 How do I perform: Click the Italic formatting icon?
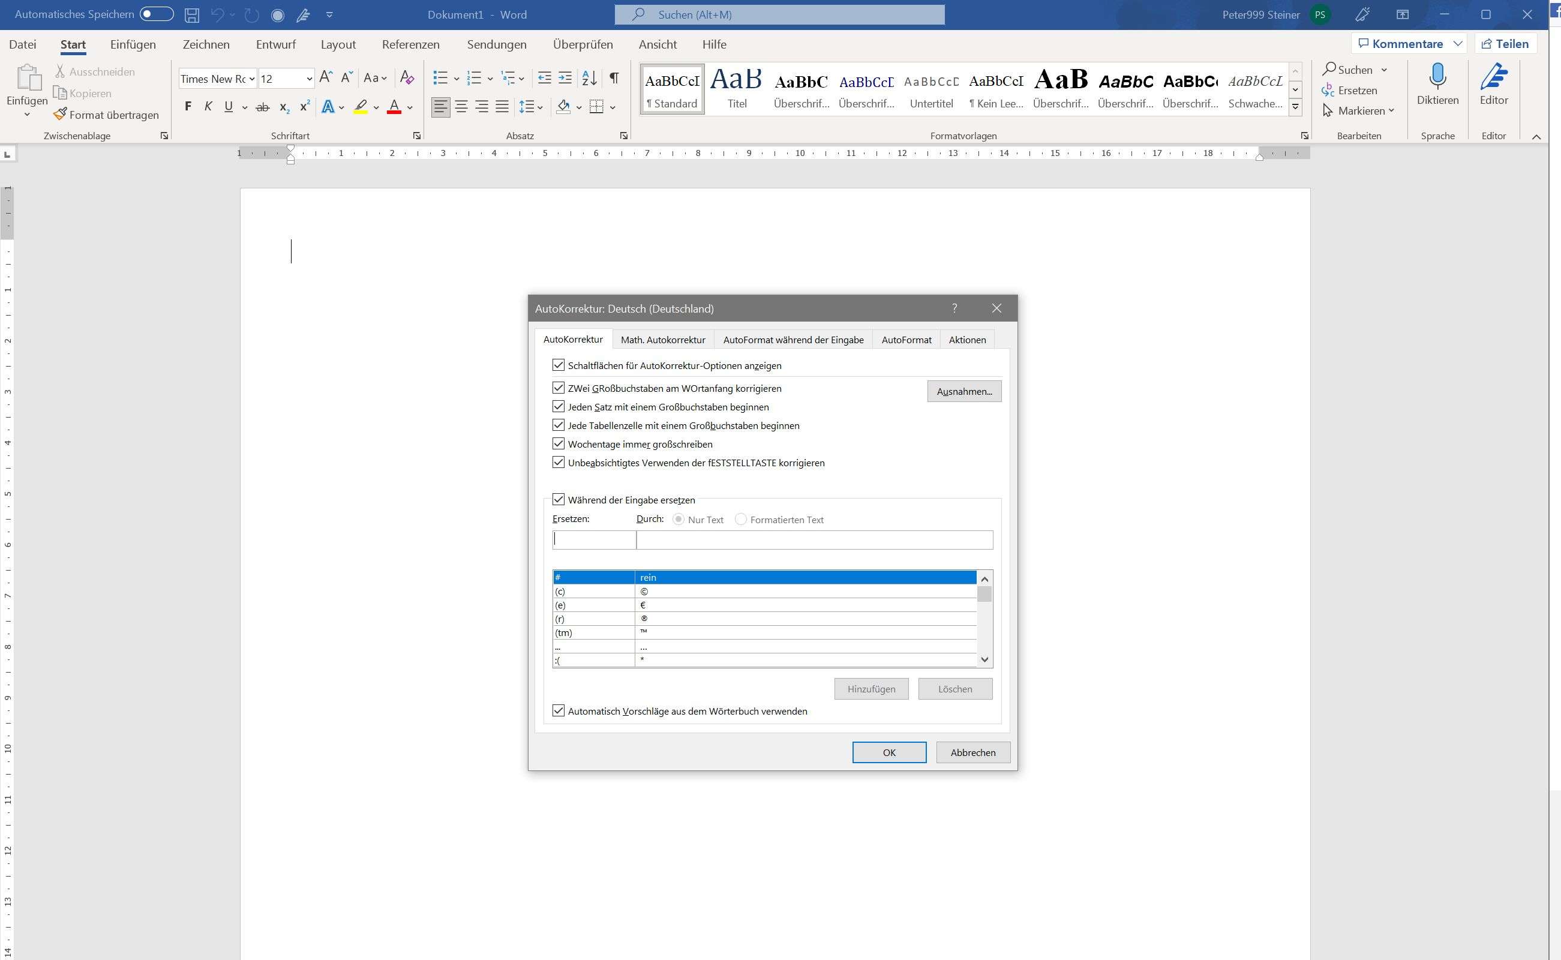(x=208, y=107)
